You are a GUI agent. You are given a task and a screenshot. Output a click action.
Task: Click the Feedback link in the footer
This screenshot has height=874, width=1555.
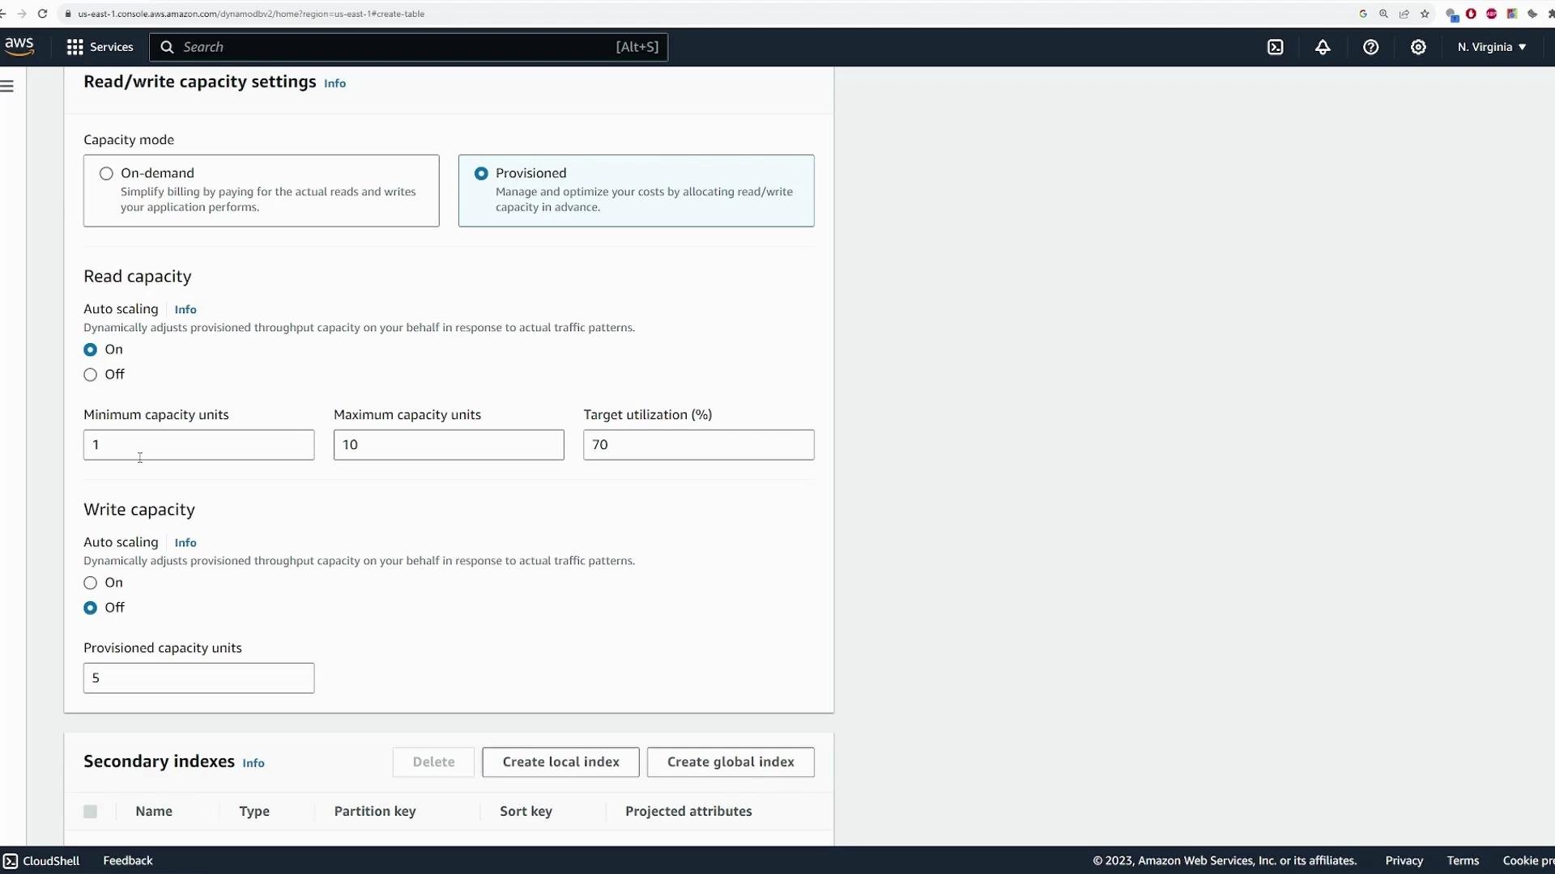(x=128, y=860)
